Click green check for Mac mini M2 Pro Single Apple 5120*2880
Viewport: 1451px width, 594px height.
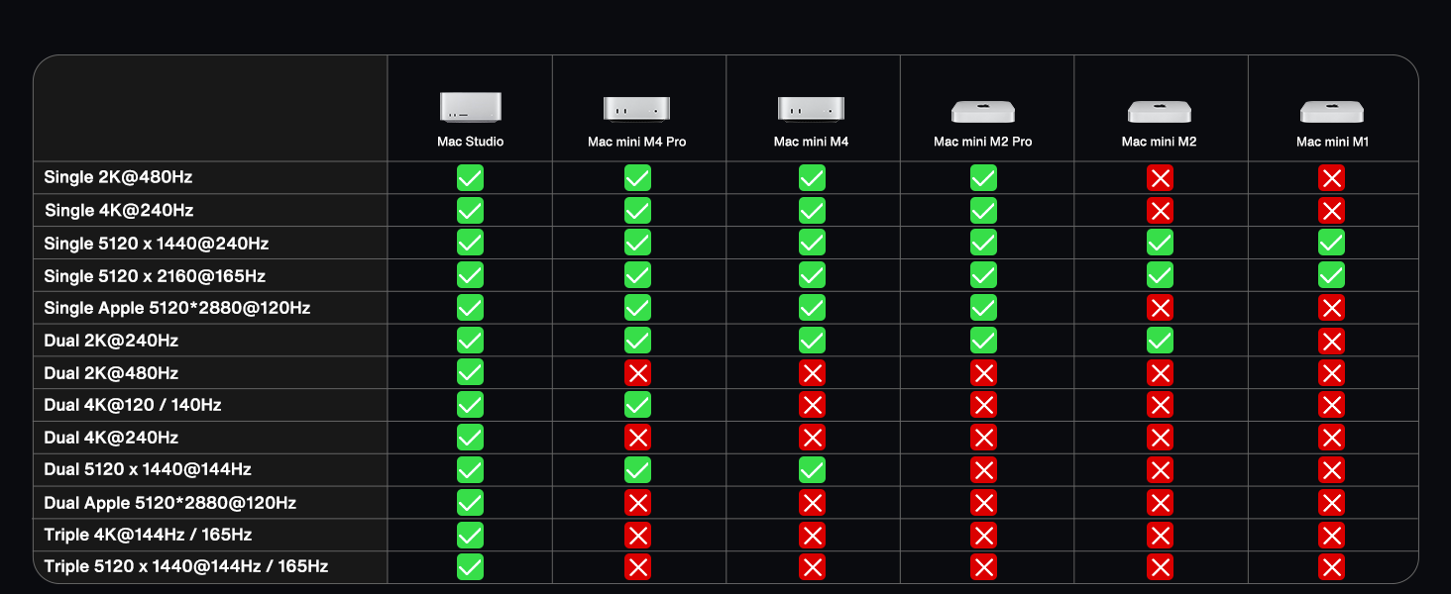pos(983,308)
